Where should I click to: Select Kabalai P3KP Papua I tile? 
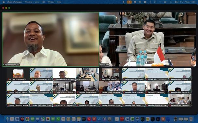[x=180, y=100]
